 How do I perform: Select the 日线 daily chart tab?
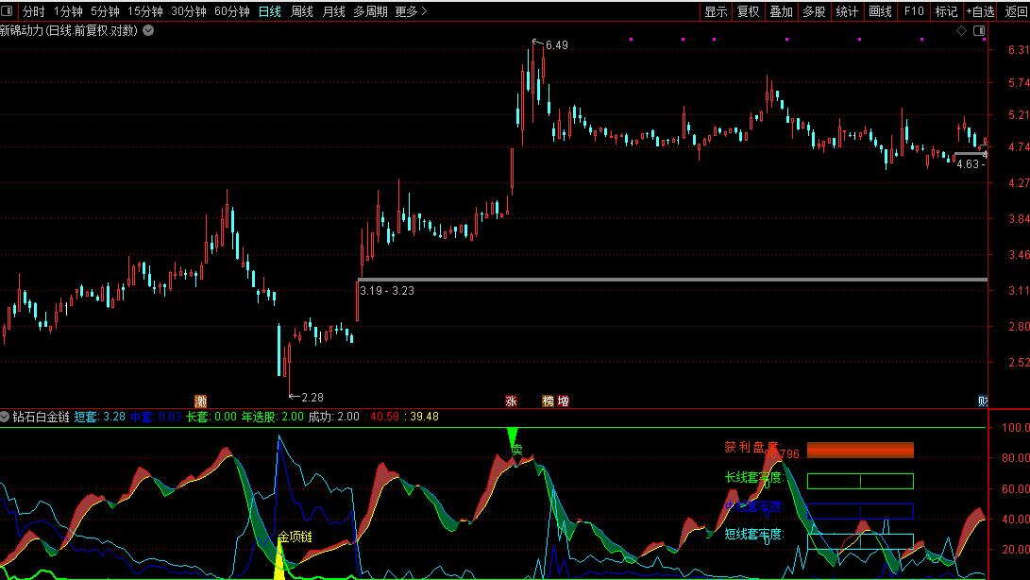(x=270, y=11)
